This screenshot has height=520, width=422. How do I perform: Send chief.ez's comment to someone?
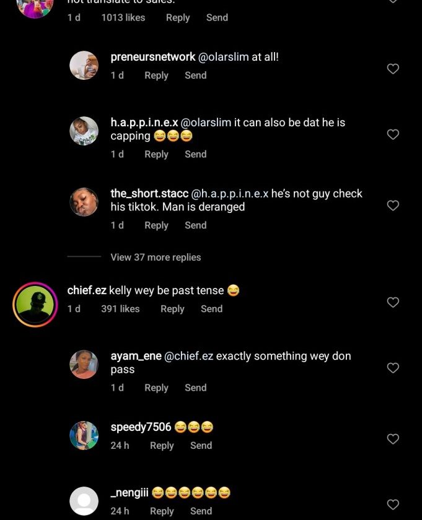[x=211, y=308]
